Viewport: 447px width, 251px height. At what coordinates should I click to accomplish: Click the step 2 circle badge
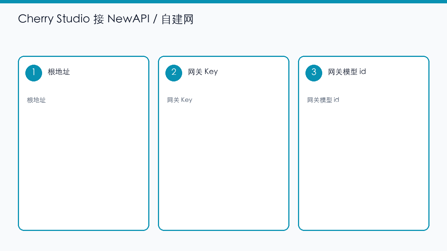(174, 73)
